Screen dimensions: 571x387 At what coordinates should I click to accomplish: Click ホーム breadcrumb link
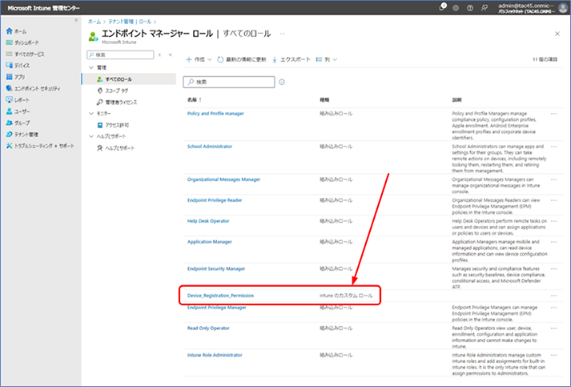coord(94,22)
